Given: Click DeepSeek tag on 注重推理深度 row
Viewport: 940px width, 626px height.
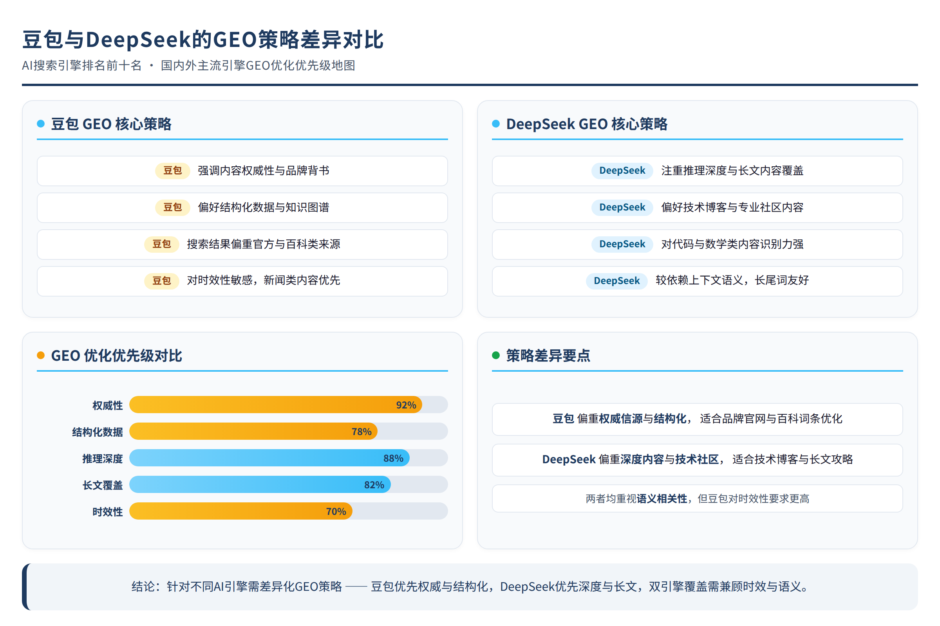Looking at the screenshot, I should (x=622, y=171).
